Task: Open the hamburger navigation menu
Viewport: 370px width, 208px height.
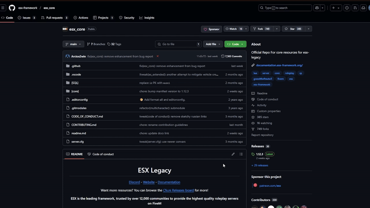Action: [3, 8]
